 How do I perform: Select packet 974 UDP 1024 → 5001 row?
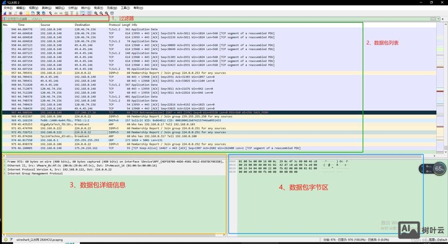point(219,141)
